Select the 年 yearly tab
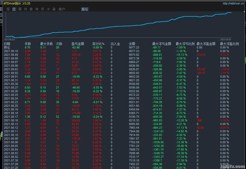246x169 pixels. tap(37, 9)
